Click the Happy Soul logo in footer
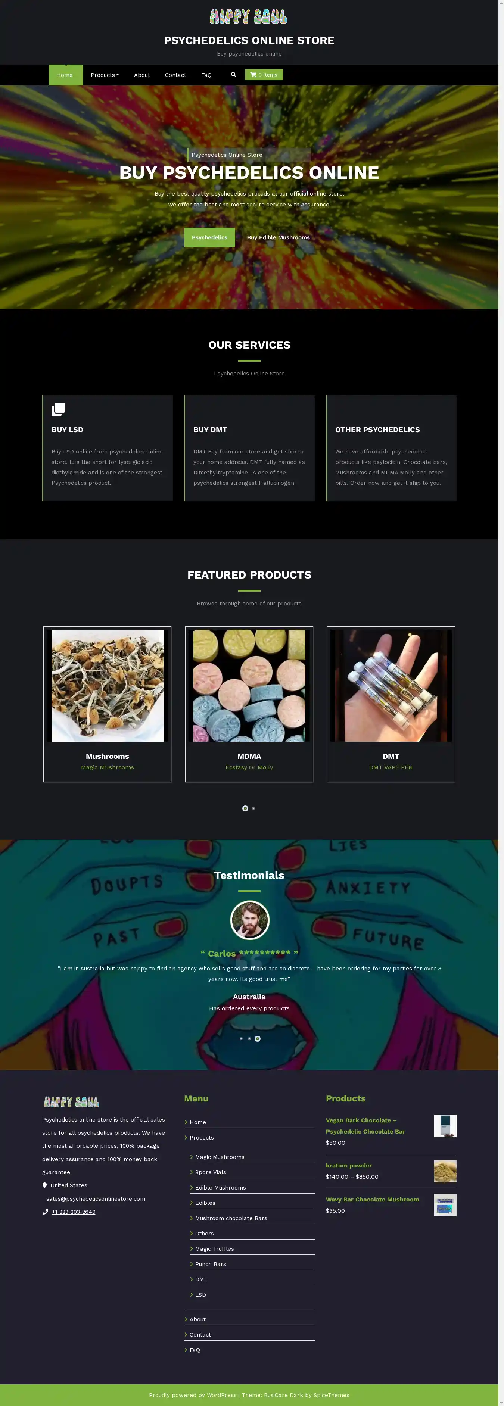This screenshot has height=1406, width=504. point(71,1101)
